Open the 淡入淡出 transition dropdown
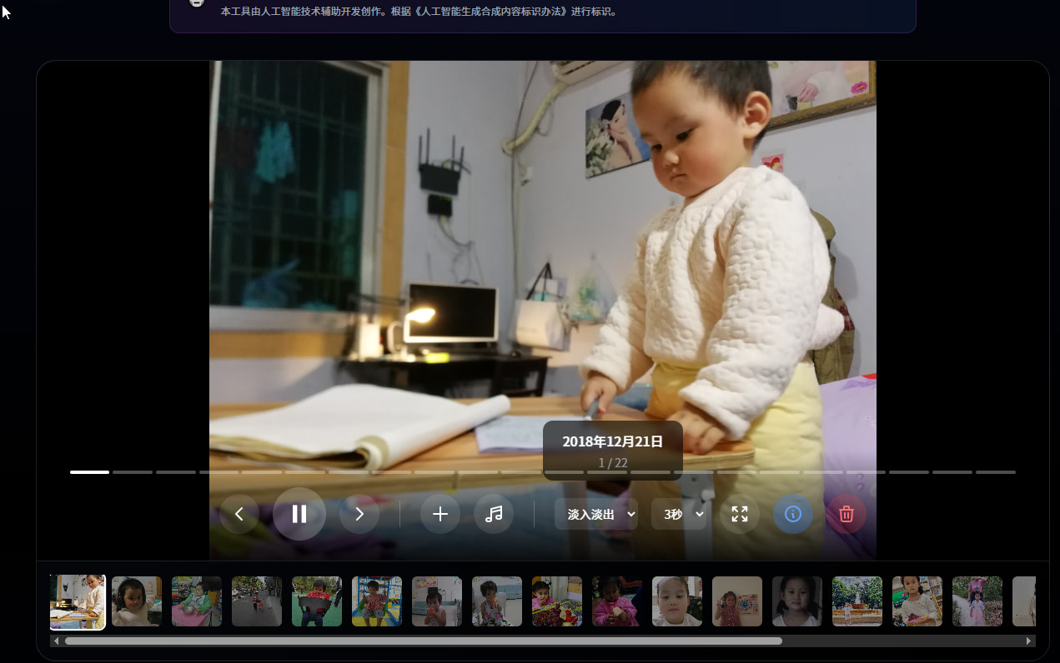 point(596,514)
